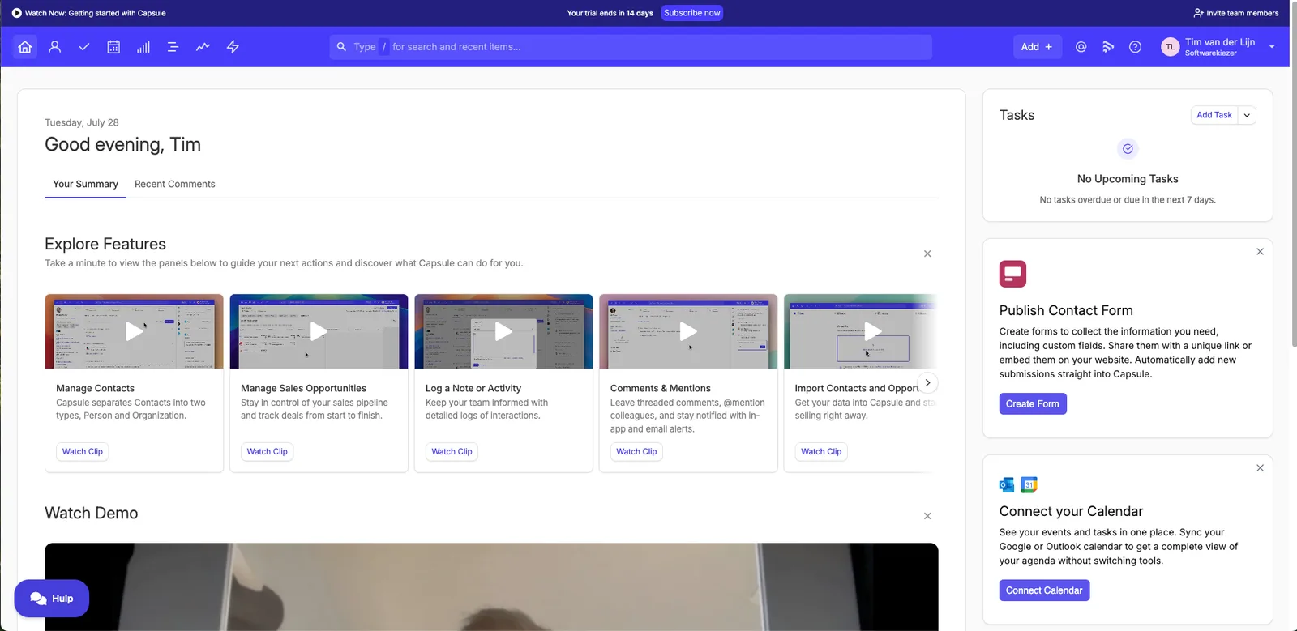
Task: Open Watch Now: Getting started with Capsule
Action: pos(88,13)
